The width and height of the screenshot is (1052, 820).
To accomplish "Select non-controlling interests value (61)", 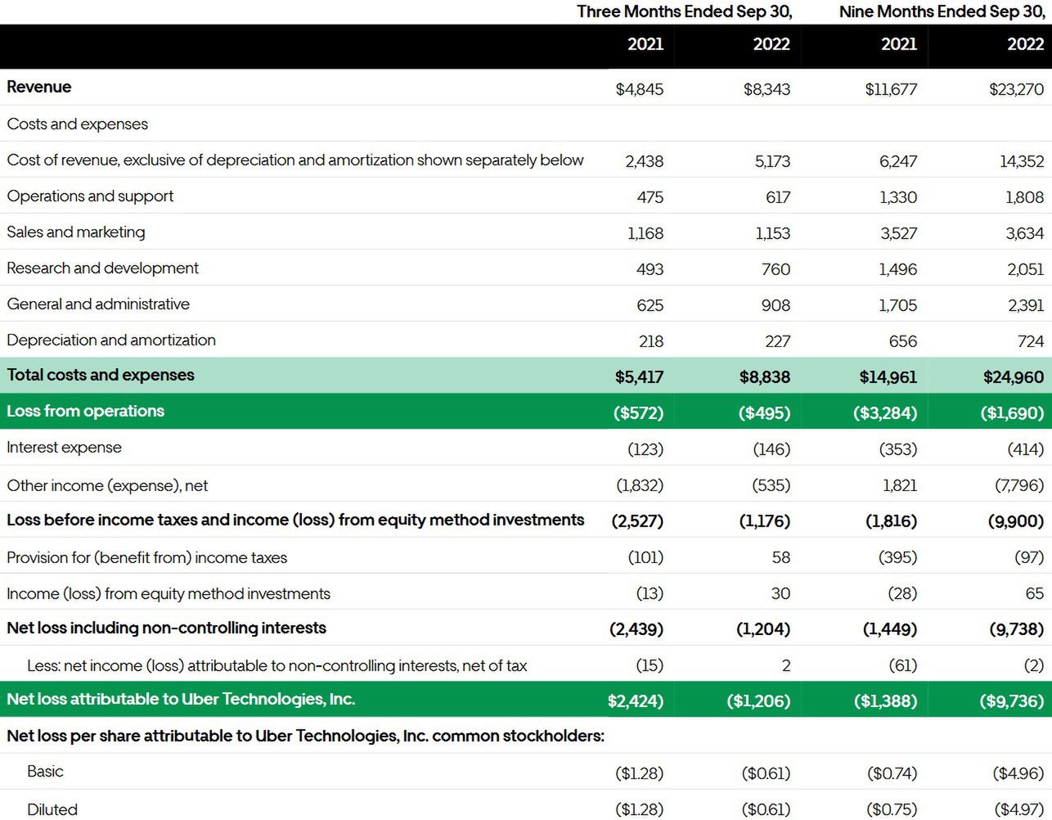I will [903, 665].
